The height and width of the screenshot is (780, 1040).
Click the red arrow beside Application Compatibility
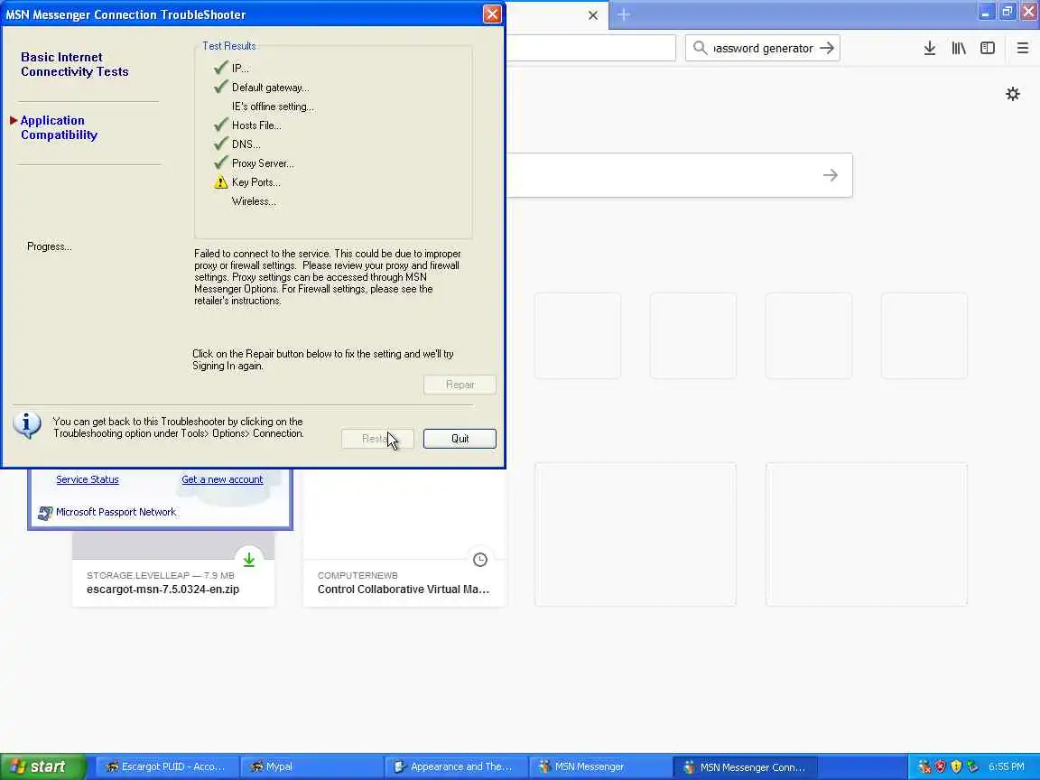point(14,120)
